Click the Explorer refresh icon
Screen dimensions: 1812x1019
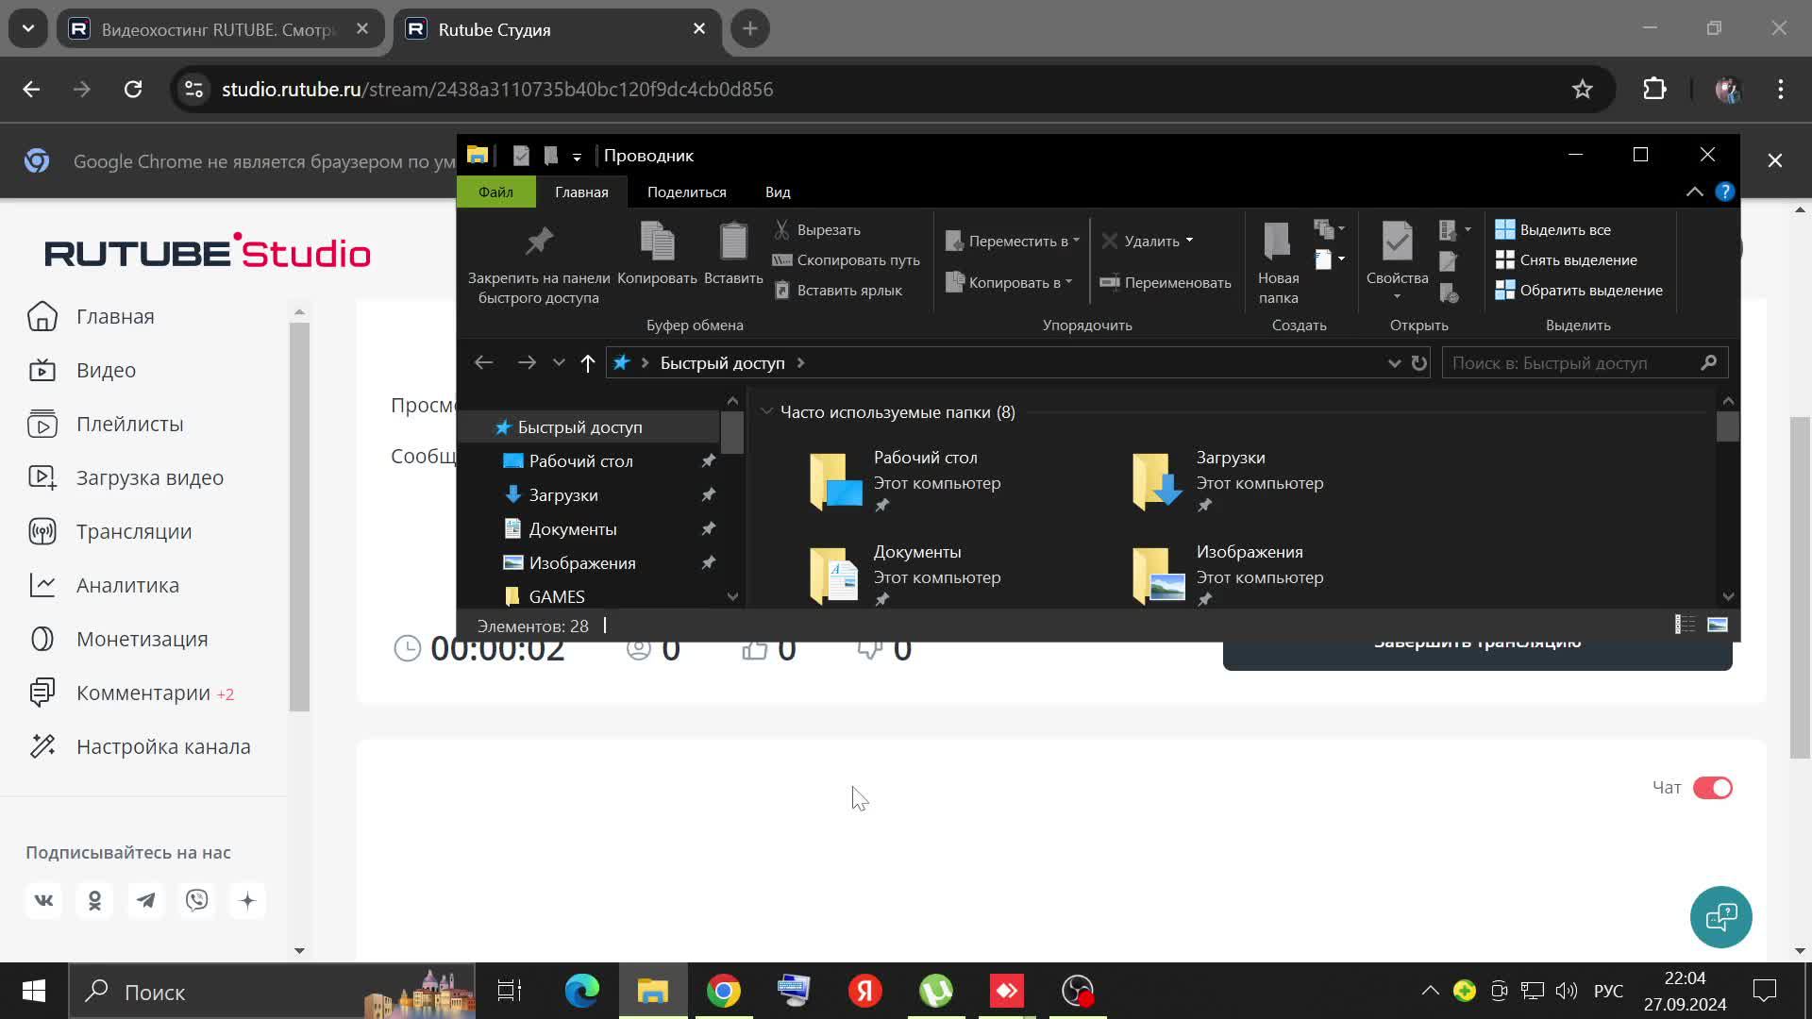coord(1418,363)
